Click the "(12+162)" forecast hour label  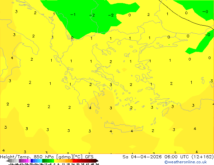click(x=203, y=157)
